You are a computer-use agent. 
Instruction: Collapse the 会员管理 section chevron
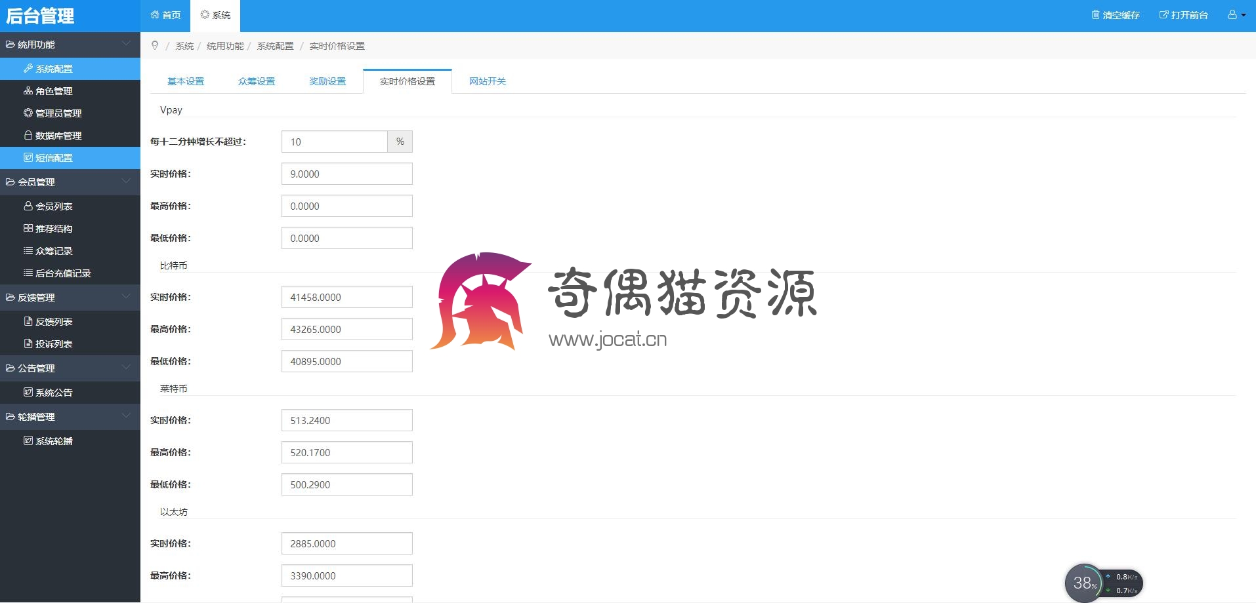click(x=126, y=182)
